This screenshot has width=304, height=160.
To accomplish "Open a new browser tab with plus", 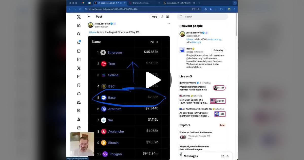I will tap(199, 3).
